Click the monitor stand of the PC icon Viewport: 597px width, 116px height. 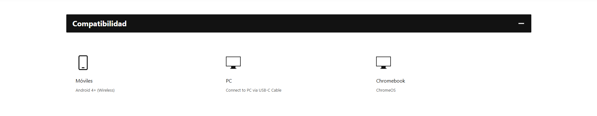point(233,68)
